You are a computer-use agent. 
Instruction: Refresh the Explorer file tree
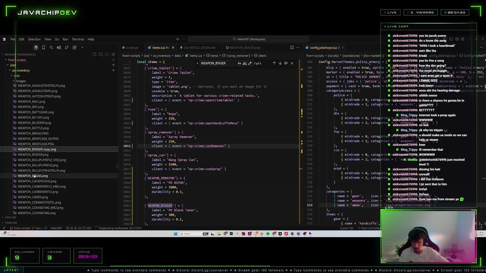(x=107, y=55)
